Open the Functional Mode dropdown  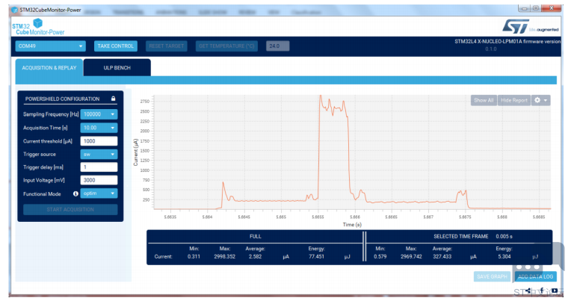(99, 193)
